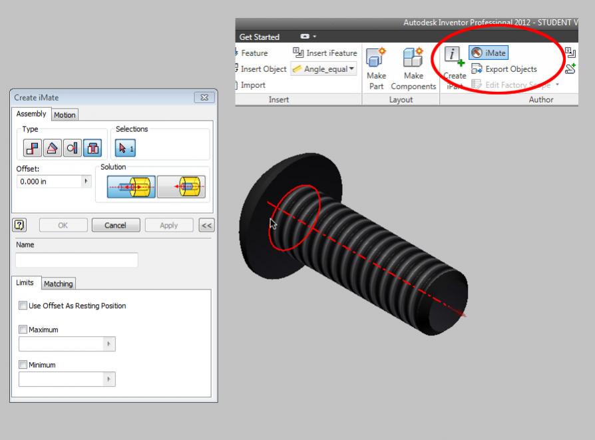The height and width of the screenshot is (440, 595).
Task: Choose the Opposed solution icon
Action: [132, 187]
